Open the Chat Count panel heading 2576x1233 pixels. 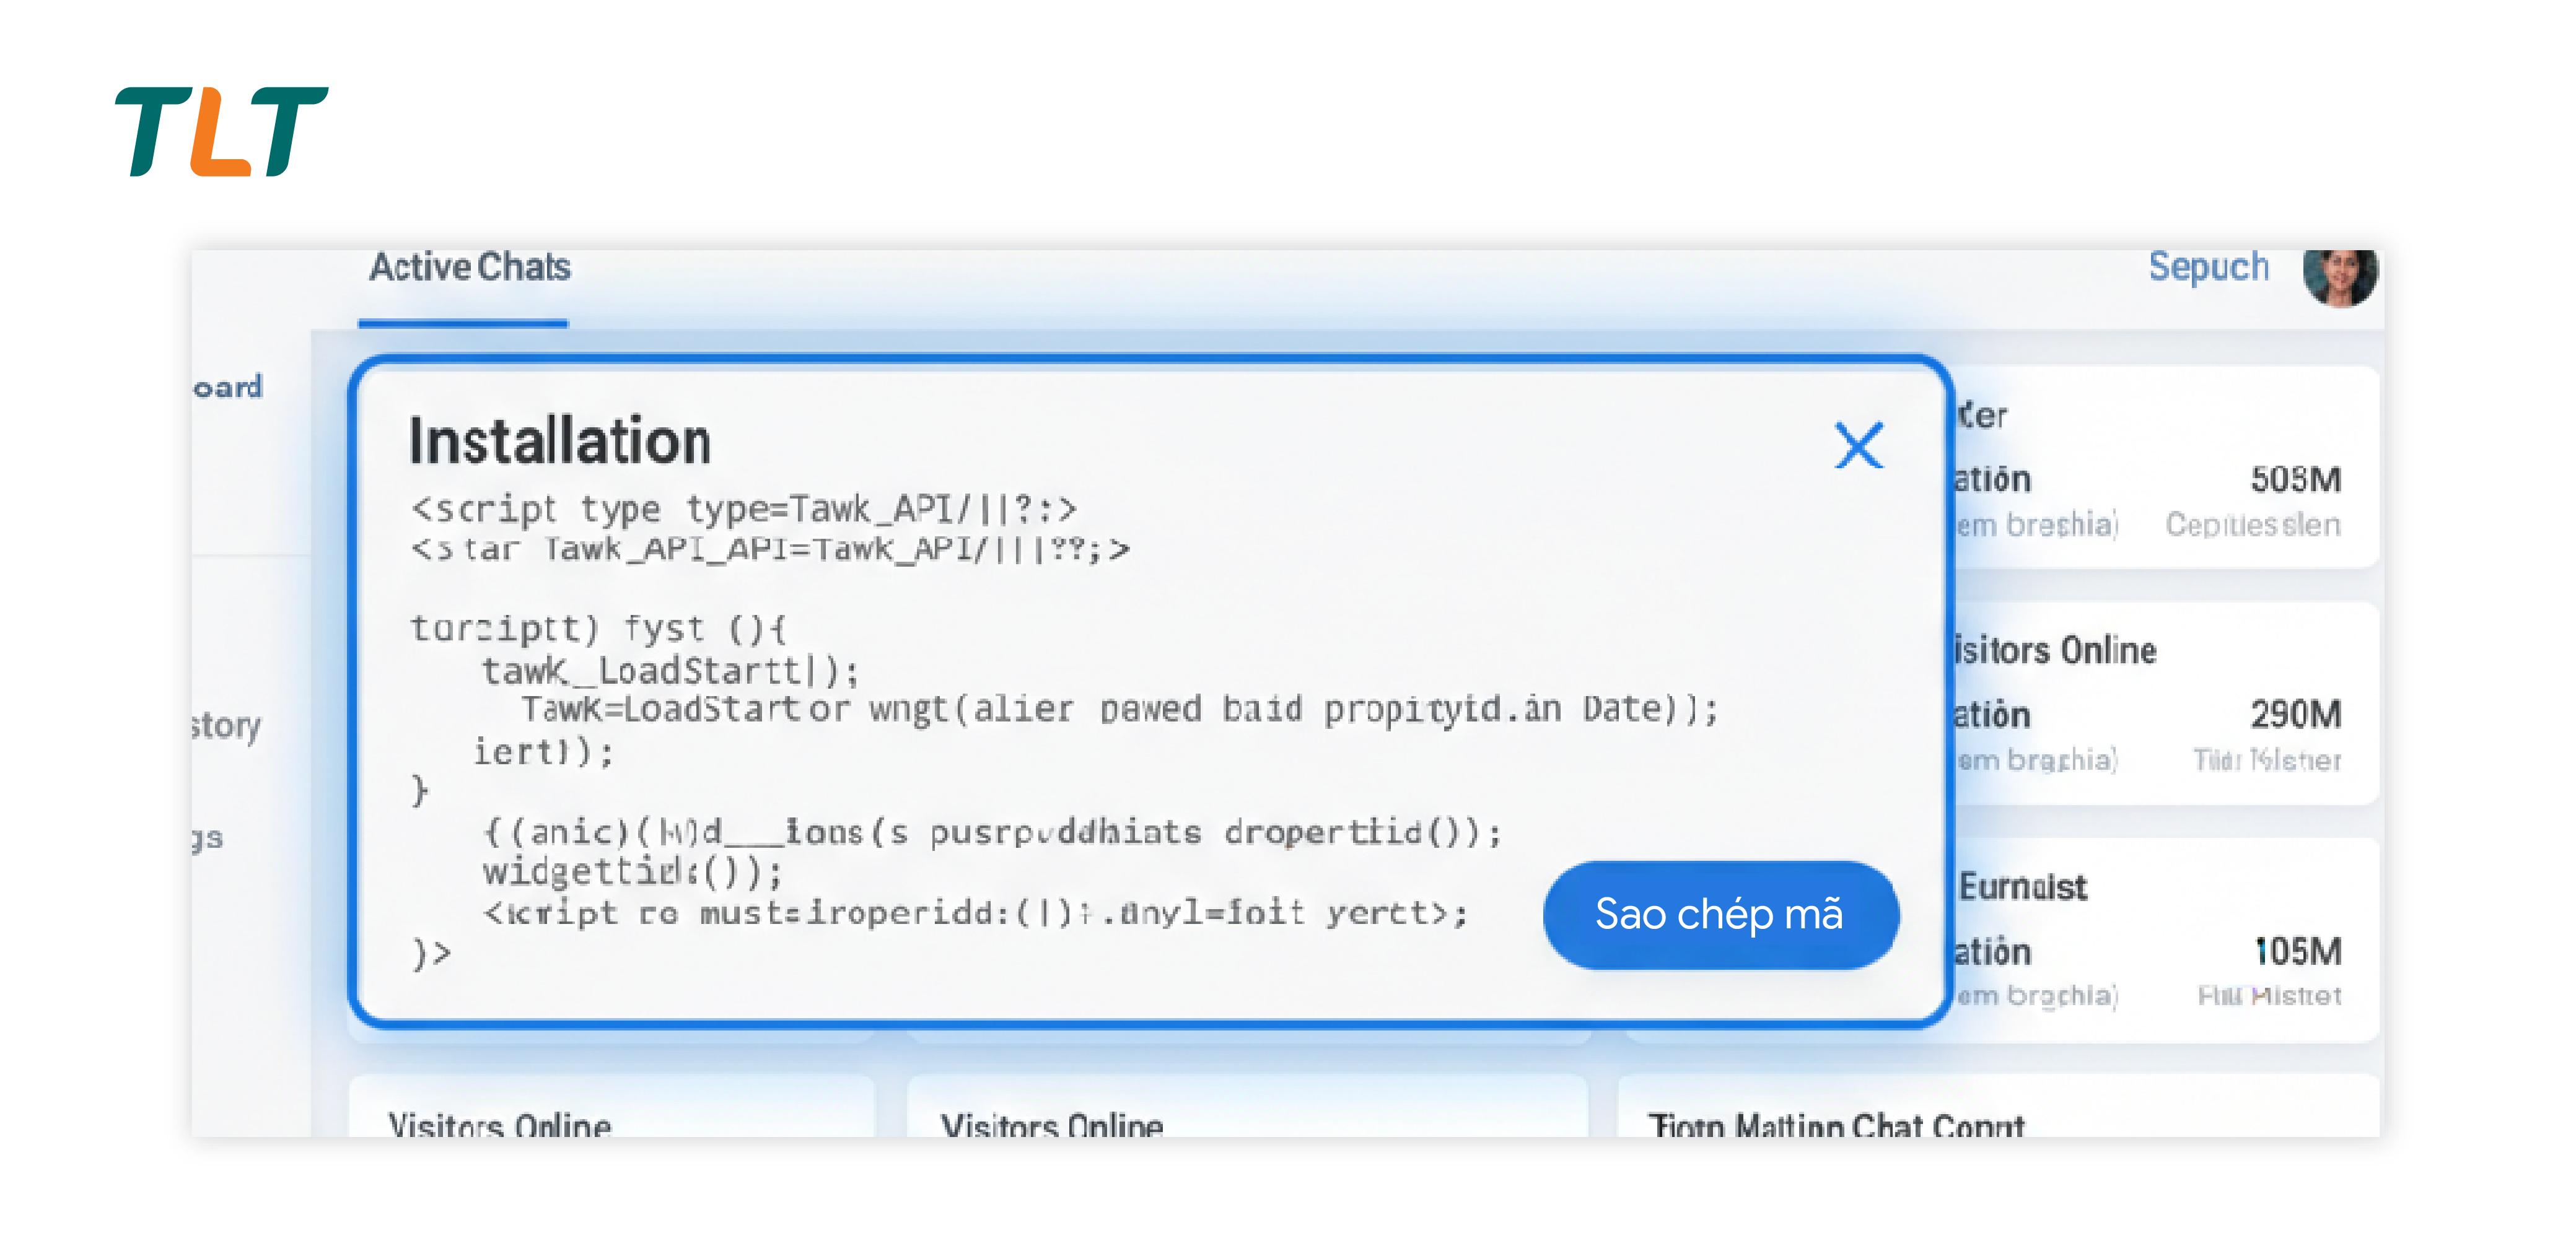click(x=1836, y=1125)
